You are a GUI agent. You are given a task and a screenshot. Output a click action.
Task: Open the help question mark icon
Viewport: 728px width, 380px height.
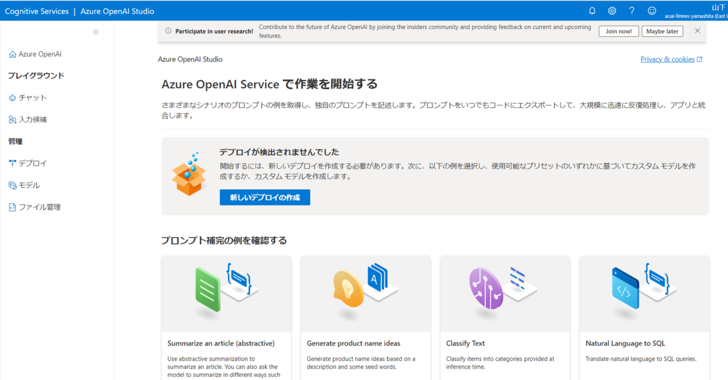[632, 11]
